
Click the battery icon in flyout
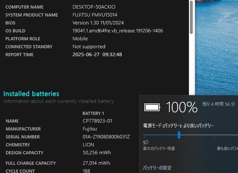coord(152,107)
